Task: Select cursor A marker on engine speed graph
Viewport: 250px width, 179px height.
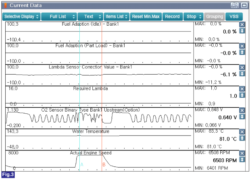Action: (82, 164)
